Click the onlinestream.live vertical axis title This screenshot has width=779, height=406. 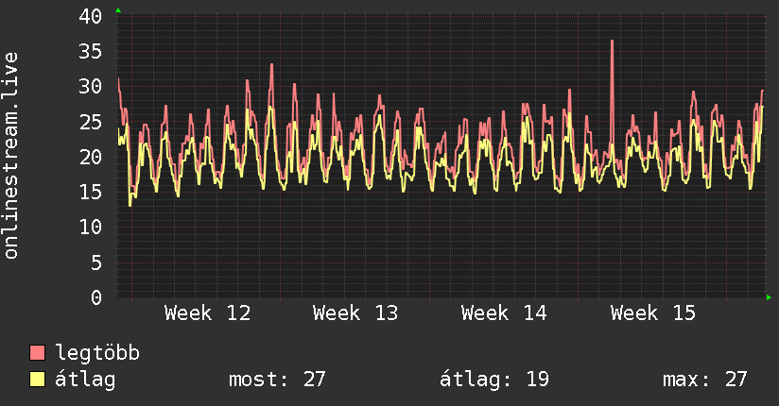[x=10, y=156]
